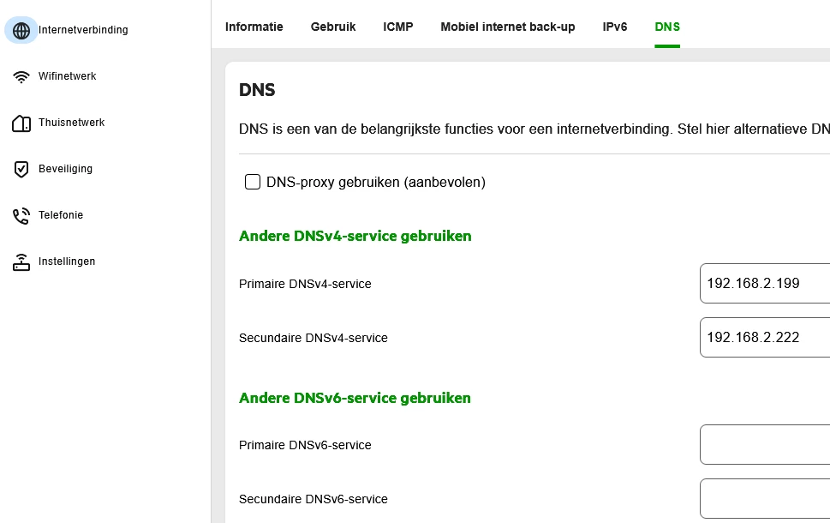Go to Beveiliging sidebar label
830x523 pixels.
click(65, 169)
